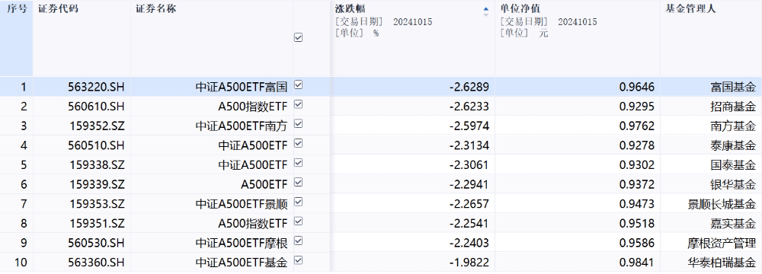Click change value -2.2403
This screenshot has width=762, height=274.
tap(469, 243)
